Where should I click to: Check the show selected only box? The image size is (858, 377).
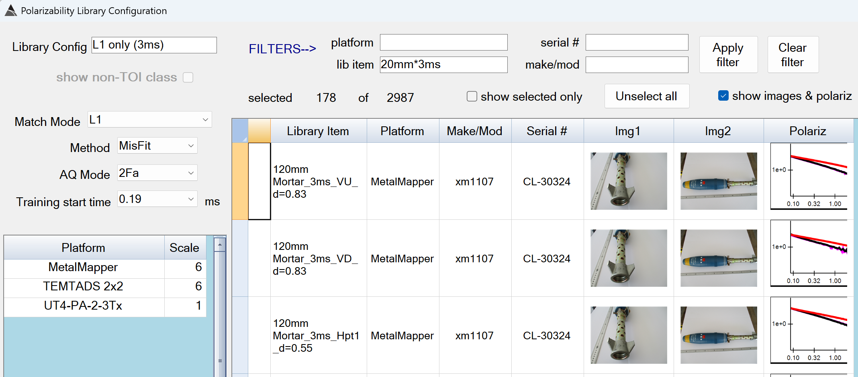[x=472, y=96]
